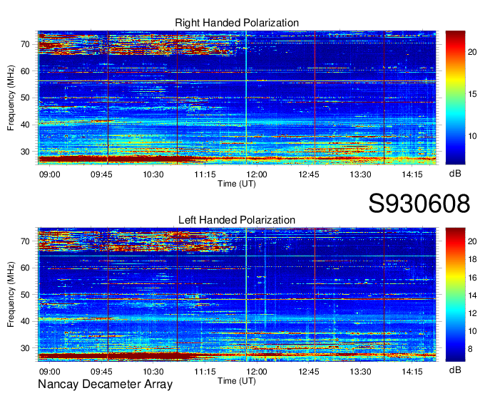
Task: Click 09:45 tick on left-handed time axis
Action: point(101,372)
